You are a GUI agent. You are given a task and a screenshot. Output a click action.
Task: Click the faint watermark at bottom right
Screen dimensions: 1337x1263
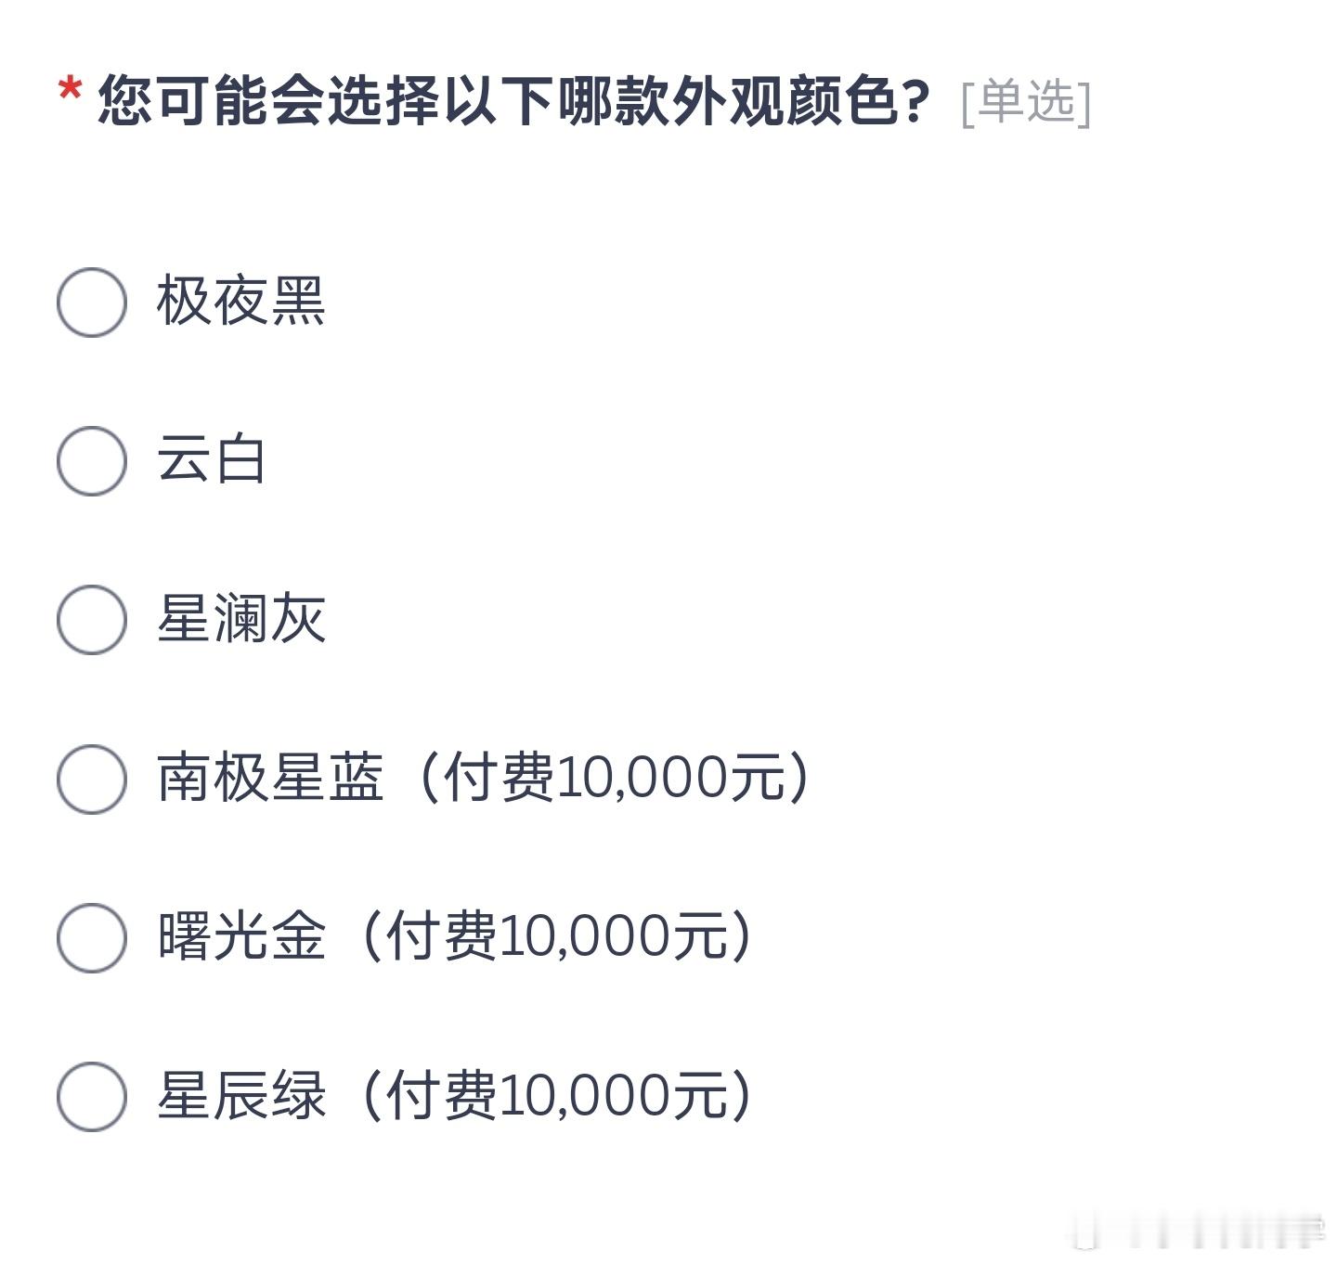point(1198,1229)
